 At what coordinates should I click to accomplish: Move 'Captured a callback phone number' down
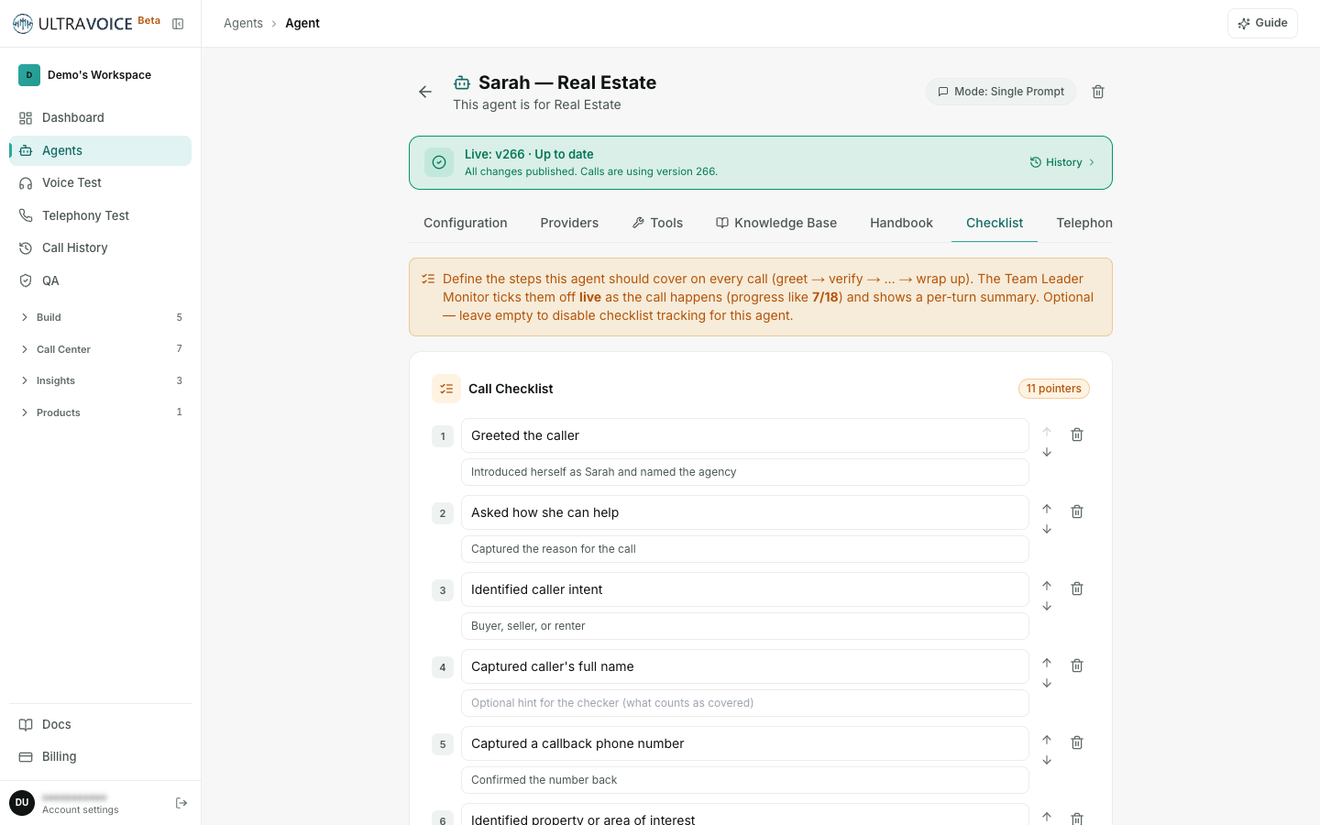(x=1047, y=760)
